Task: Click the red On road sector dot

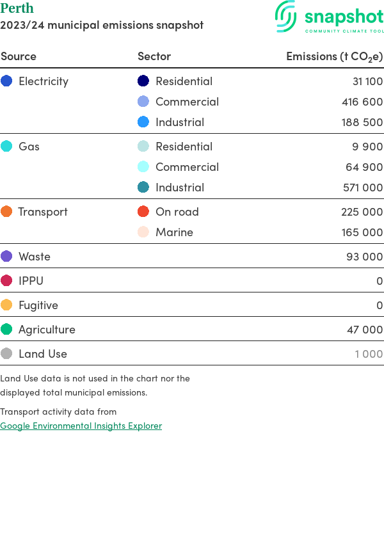Action: pyautogui.click(x=143, y=212)
